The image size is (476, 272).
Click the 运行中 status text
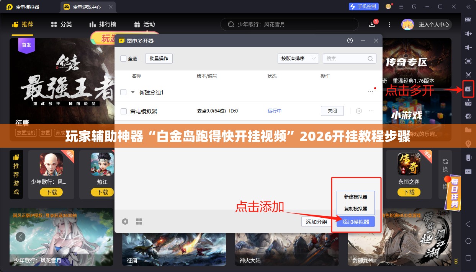point(275,111)
